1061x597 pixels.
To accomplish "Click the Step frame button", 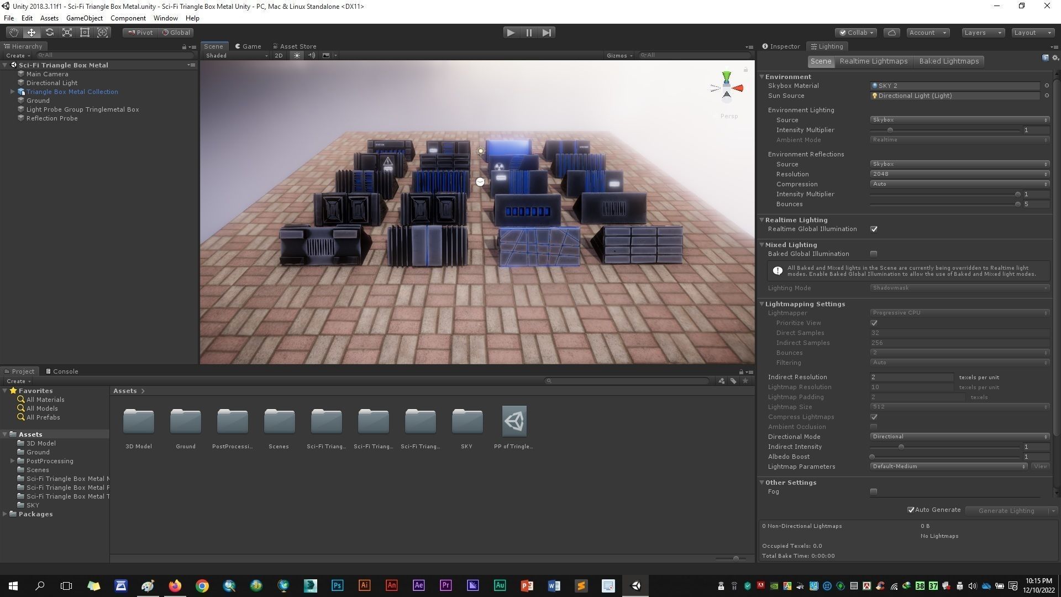I will [547, 33].
